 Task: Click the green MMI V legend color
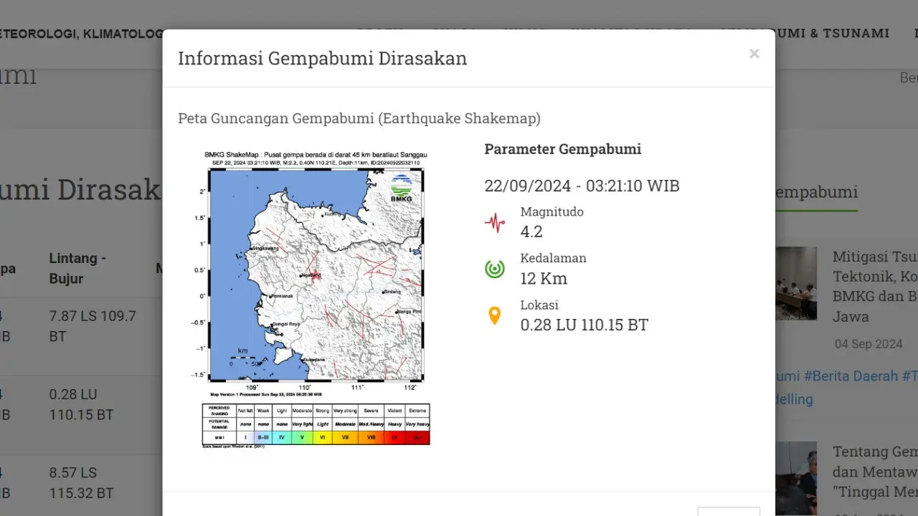click(302, 436)
